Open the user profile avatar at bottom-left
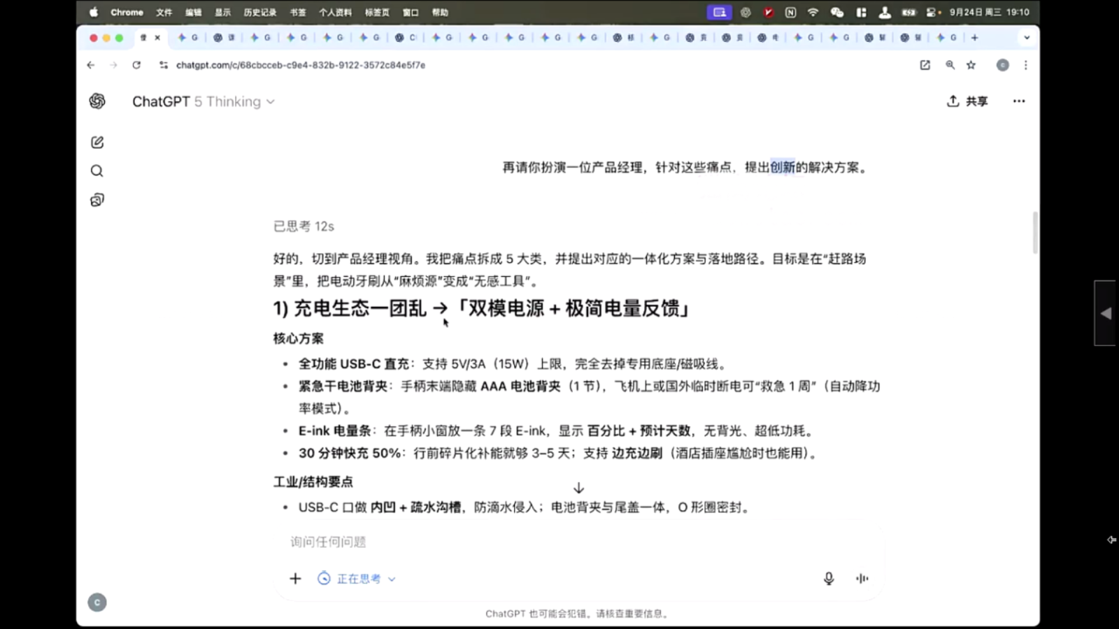The height and width of the screenshot is (629, 1119). [x=97, y=602]
